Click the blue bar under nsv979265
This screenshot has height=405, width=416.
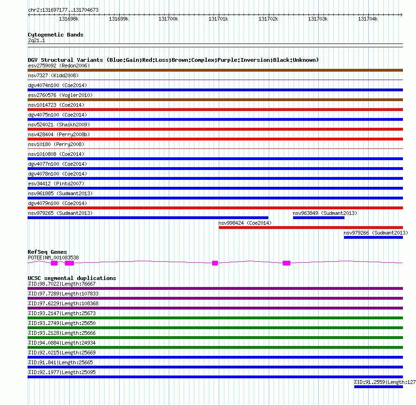coord(148,218)
